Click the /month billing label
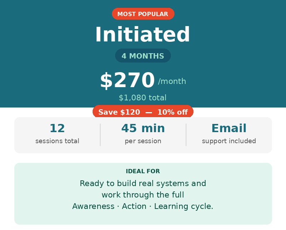This screenshot has width=286, height=230. click(x=172, y=81)
